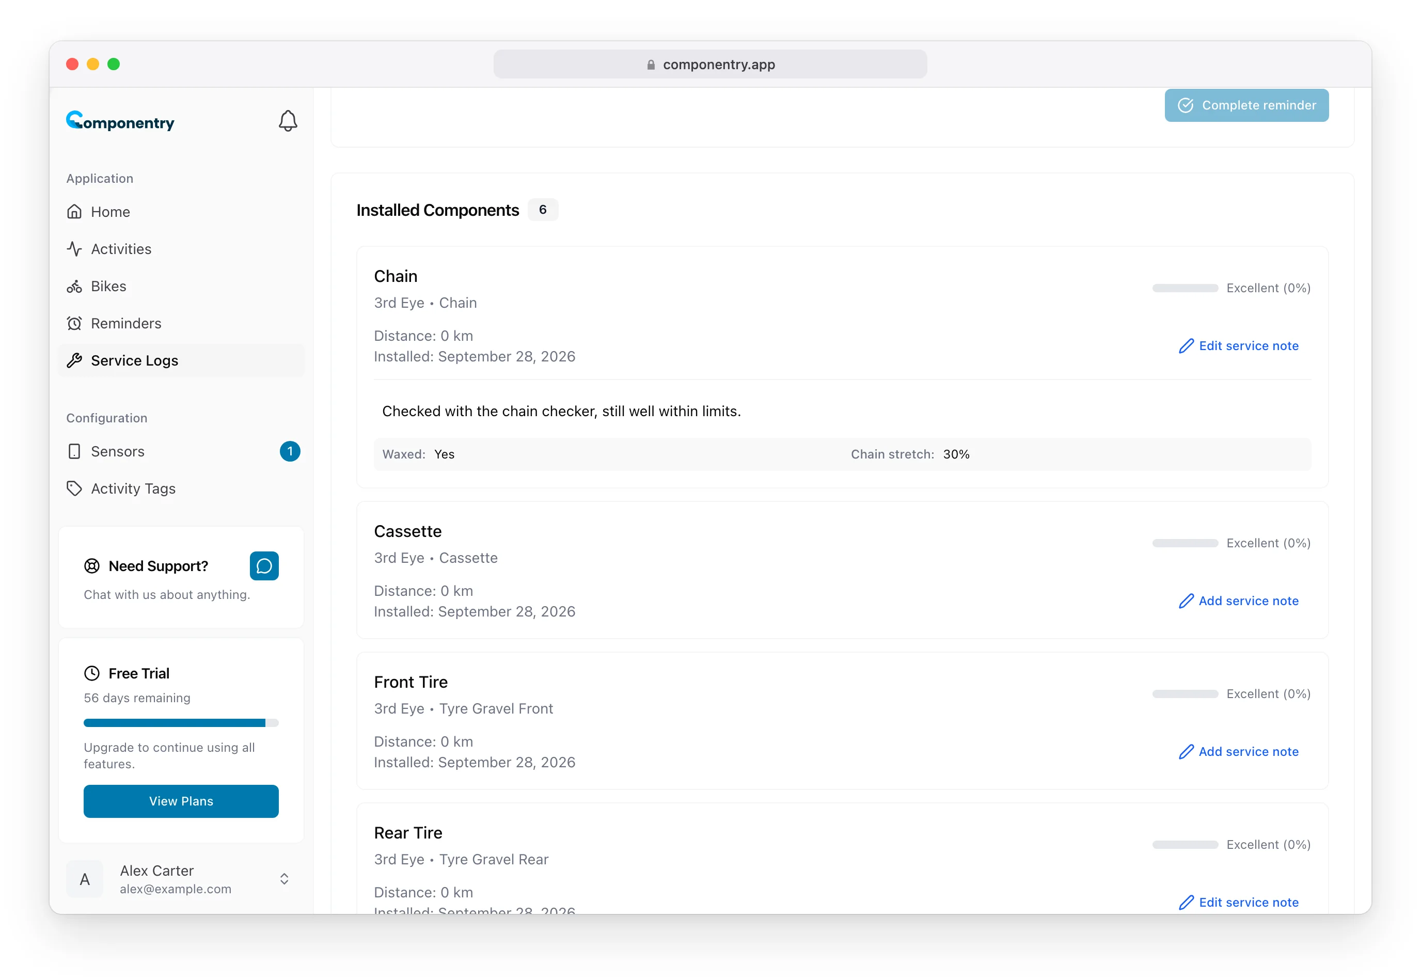Open notifications bell
Image resolution: width=1421 pixels, height=980 pixels.
click(288, 121)
